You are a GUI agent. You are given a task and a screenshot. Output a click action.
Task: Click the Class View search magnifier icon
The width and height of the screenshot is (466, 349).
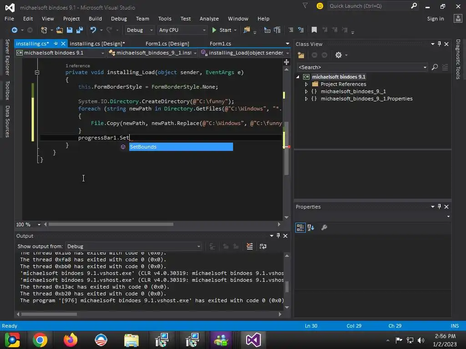click(x=435, y=67)
